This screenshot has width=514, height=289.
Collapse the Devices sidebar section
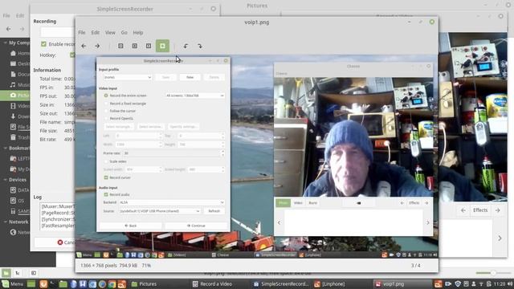pyautogui.click(x=6, y=180)
